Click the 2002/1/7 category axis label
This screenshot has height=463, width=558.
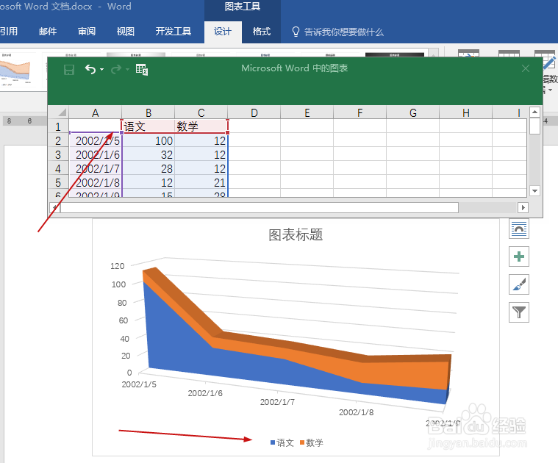[277, 402]
